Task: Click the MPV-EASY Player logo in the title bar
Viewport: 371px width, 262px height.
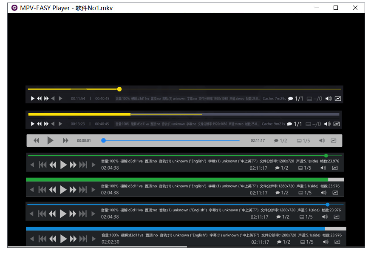Action: pos(14,8)
